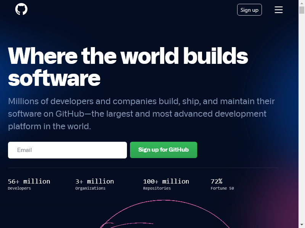Click the 'Fortune 50' label
Image resolution: width=305 pixels, height=228 pixels.
tap(222, 188)
